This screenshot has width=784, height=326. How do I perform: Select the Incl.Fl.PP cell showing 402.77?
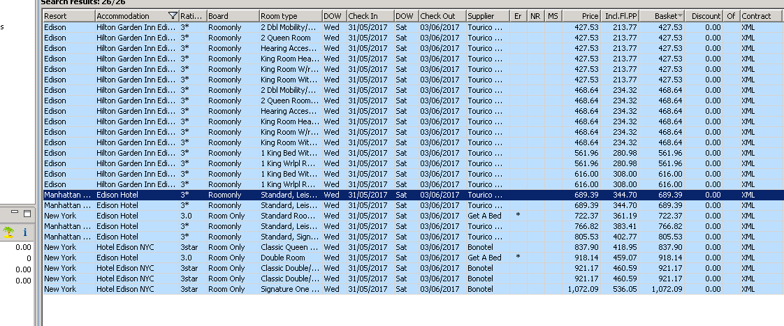pyautogui.click(x=620, y=237)
